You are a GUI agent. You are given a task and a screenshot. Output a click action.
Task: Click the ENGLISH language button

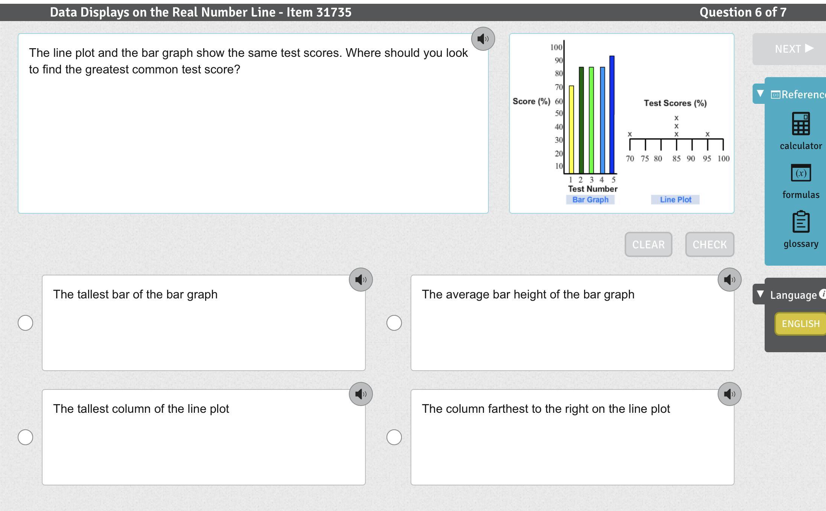click(x=800, y=324)
